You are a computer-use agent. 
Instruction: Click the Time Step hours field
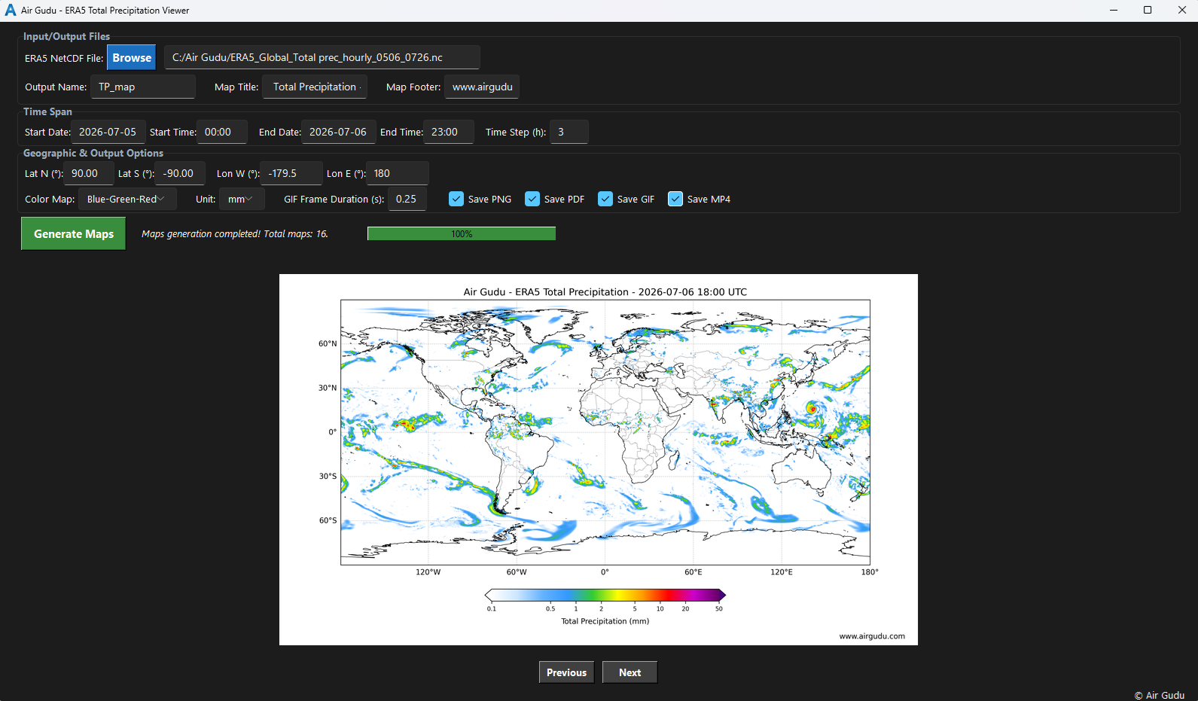coord(569,132)
